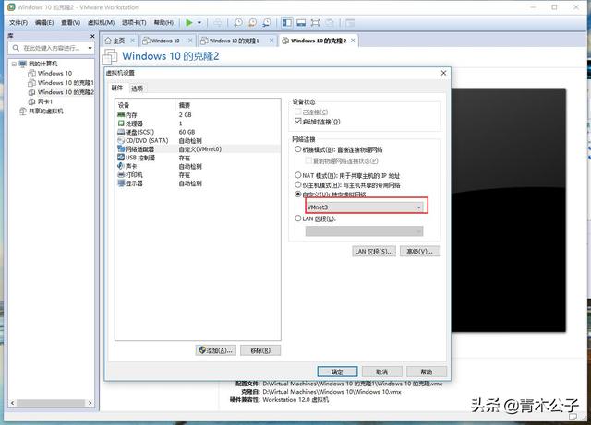This screenshot has width=591, height=425.
Task: Open the 虚拟机(M) menu
Action: (x=101, y=22)
